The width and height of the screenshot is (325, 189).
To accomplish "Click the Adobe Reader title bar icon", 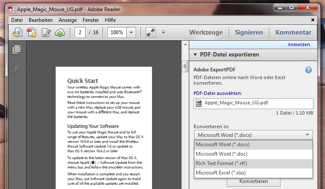I will click(12, 9).
